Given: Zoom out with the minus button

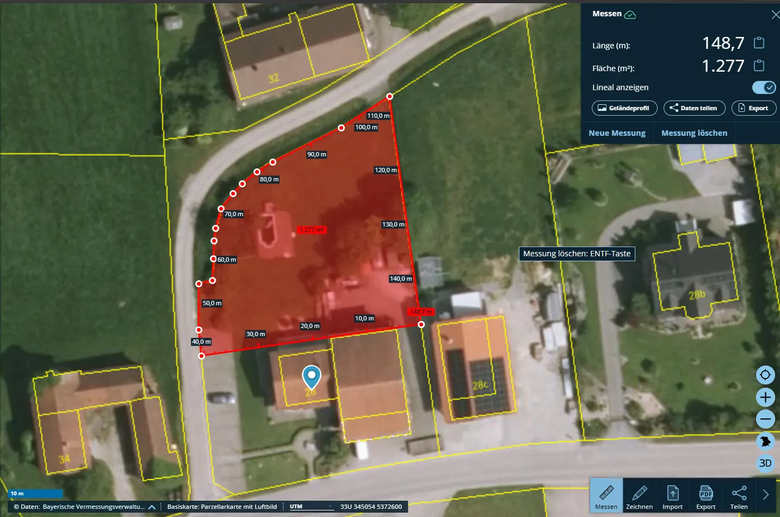Looking at the screenshot, I should coord(765,419).
